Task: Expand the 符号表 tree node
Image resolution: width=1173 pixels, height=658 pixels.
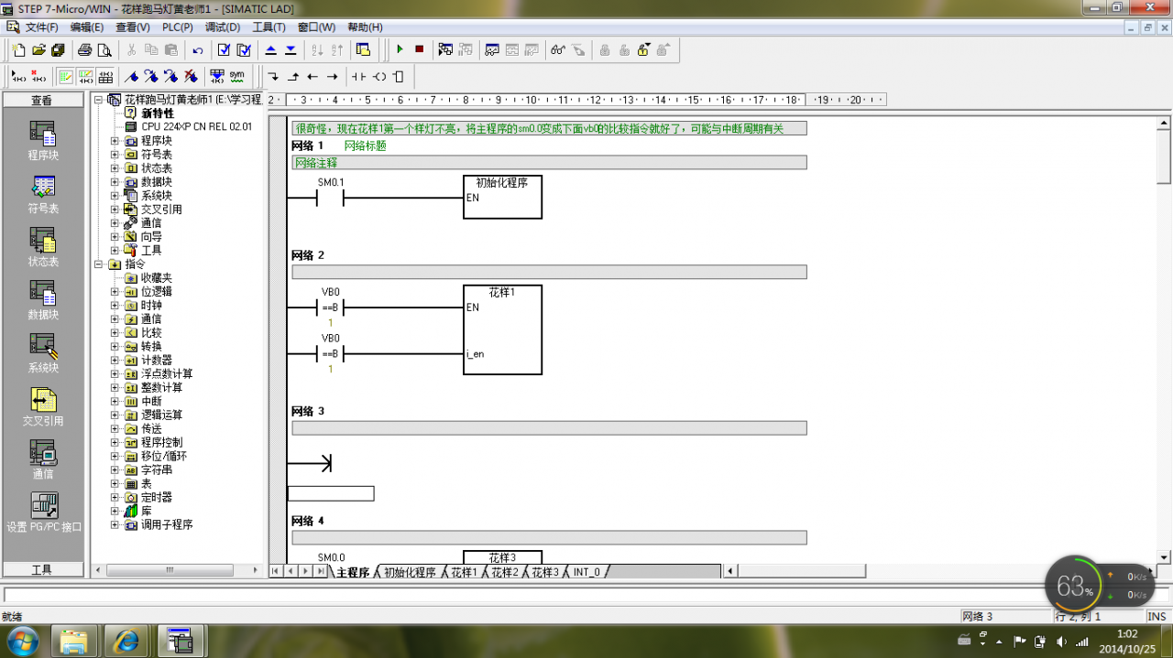Action: click(x=115, y=155)
